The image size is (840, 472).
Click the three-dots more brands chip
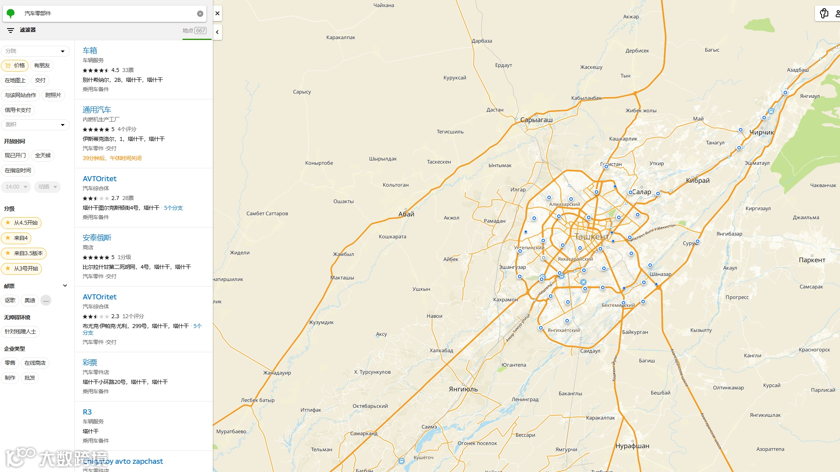click(46, 301)
